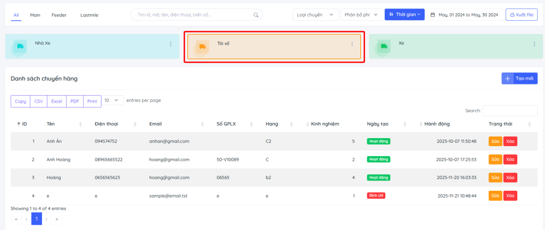Sort the table by Tên column
The height and width of the screenshot is (230, 545).
tap(64, 124)
